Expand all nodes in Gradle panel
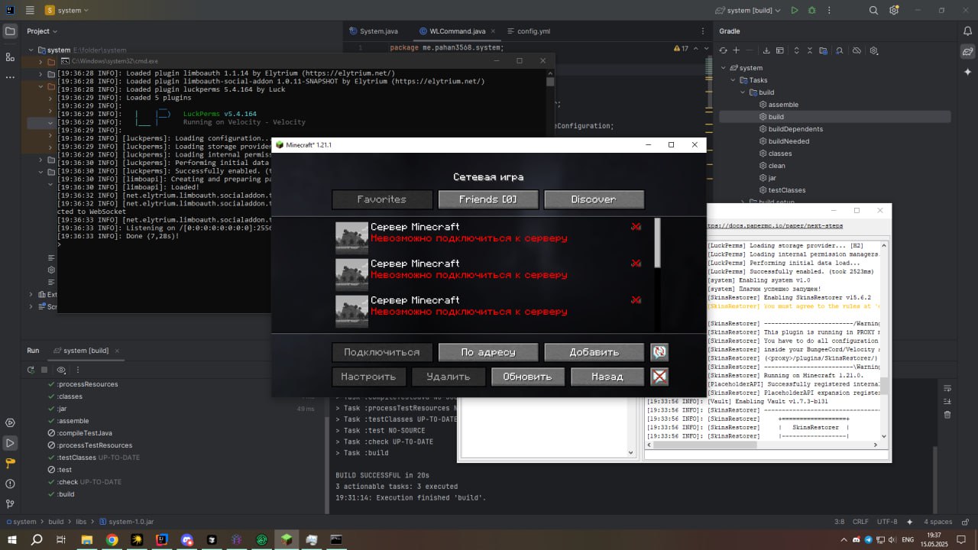Viewport: 978px width, 550px height. 796,50
